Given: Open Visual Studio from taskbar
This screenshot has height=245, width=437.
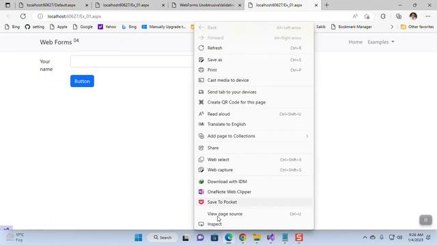Looking at the screenshot, I should point(271,238).
